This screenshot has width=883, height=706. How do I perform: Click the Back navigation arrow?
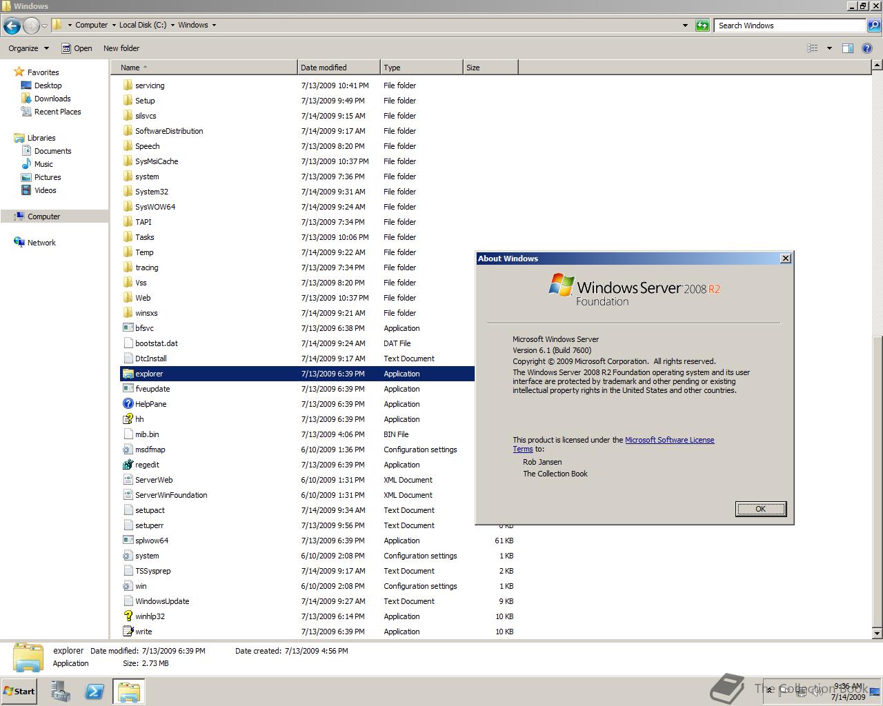[12, 26]
